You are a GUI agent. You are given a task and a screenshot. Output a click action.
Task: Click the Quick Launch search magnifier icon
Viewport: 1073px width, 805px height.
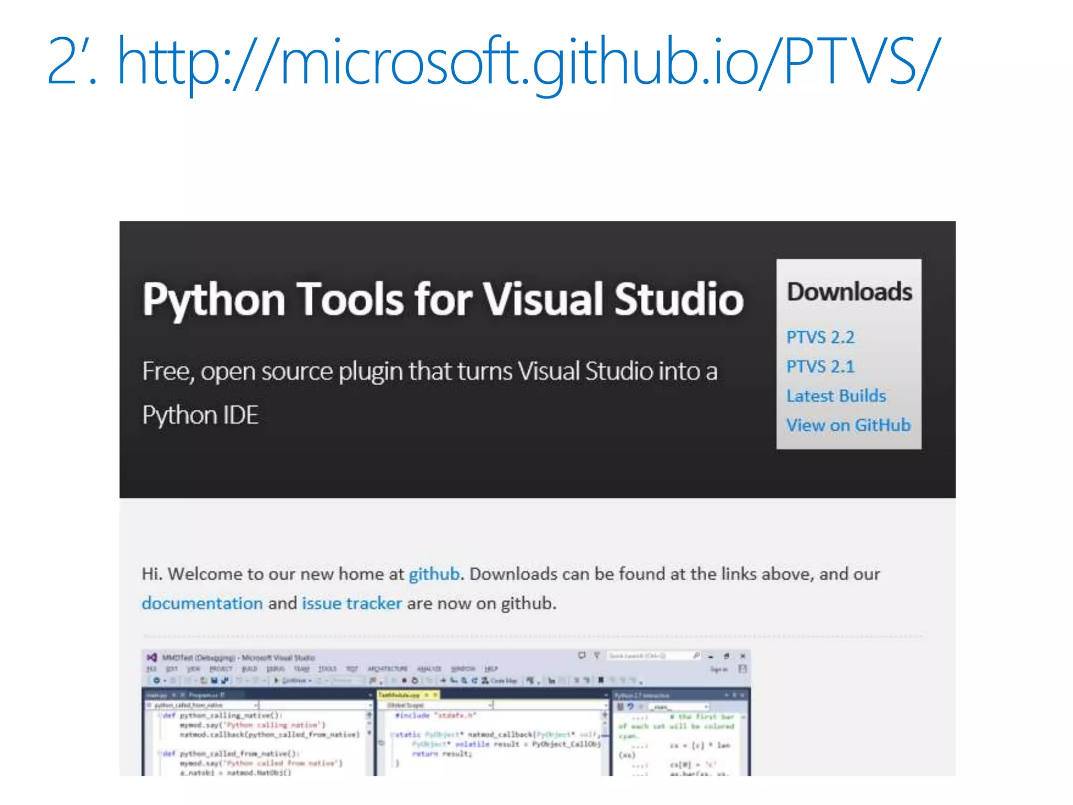pyautogui.click(x=696, y=656)
